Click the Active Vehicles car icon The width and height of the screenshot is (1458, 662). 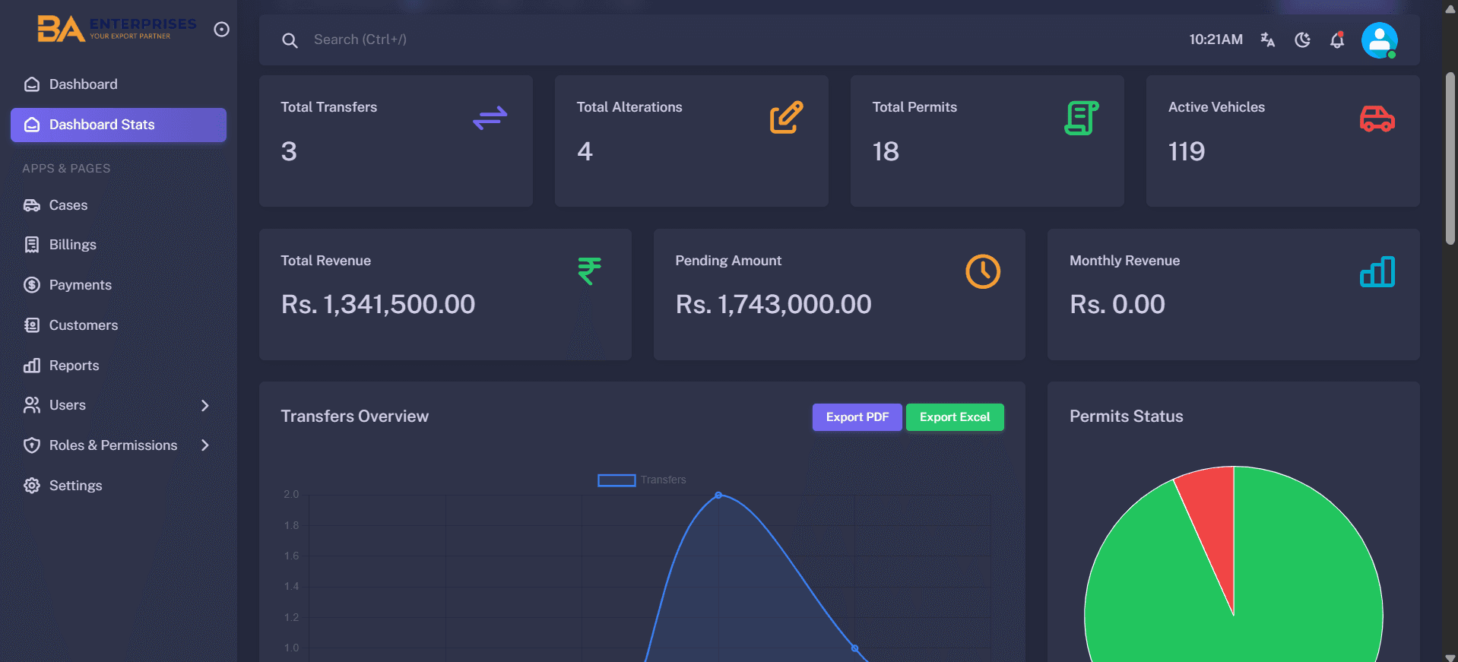point(1377,119)
